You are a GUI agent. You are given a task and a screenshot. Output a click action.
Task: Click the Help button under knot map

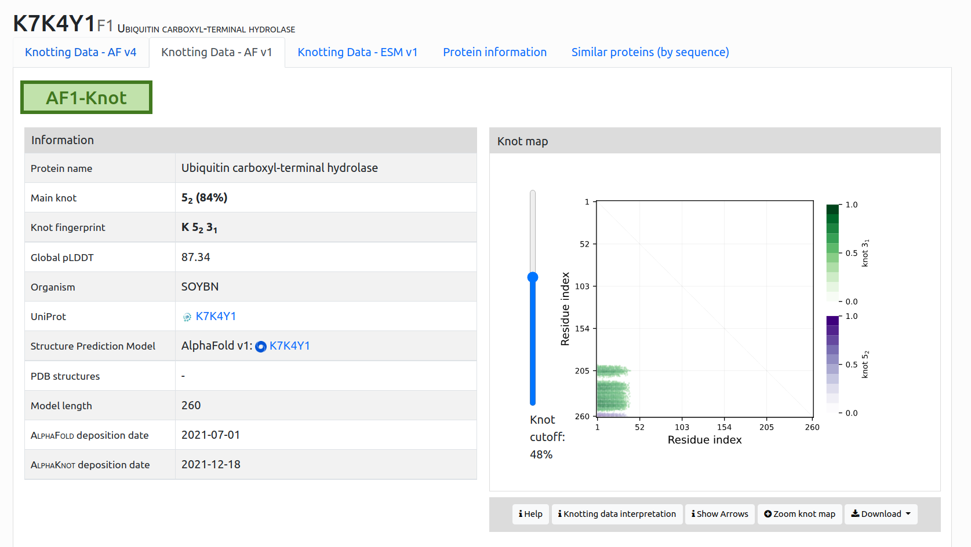pyautogui.click(x=530, y=514)
